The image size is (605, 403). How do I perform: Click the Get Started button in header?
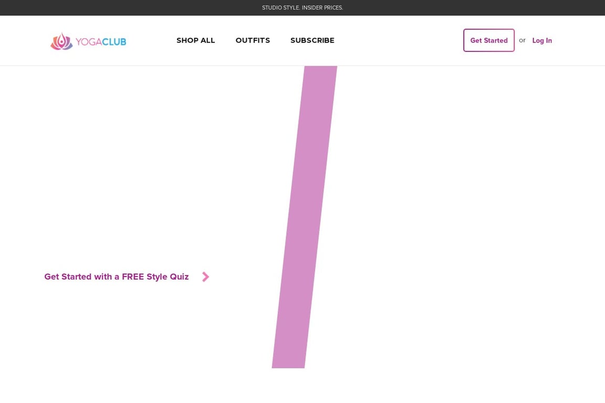(x=489, y=40)
